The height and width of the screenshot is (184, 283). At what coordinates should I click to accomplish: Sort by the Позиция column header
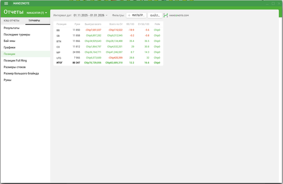tap(61, 24)
